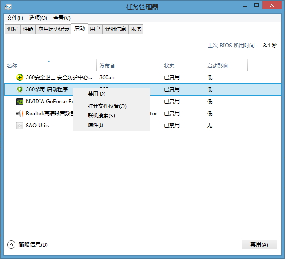Collapse view with 简略信息 arrow icon

click(x=11, y=245)
